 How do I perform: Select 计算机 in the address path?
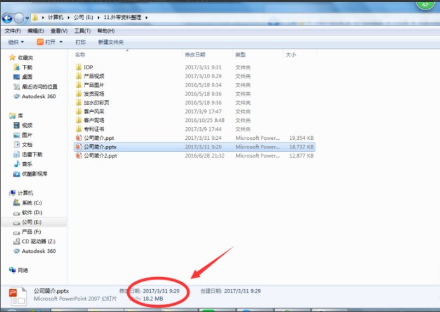[55, 17]
